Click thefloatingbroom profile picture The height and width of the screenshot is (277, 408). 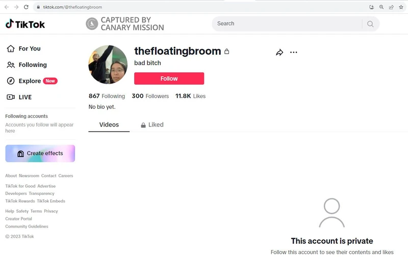click(108, 65)
